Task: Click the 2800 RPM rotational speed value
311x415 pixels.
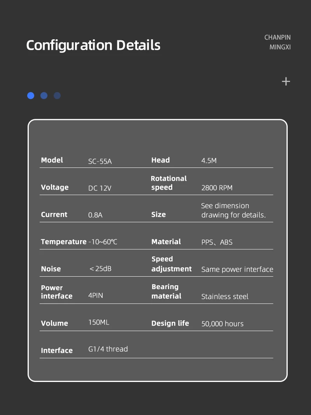Action: pyautogui.click(x=217, y=188)
